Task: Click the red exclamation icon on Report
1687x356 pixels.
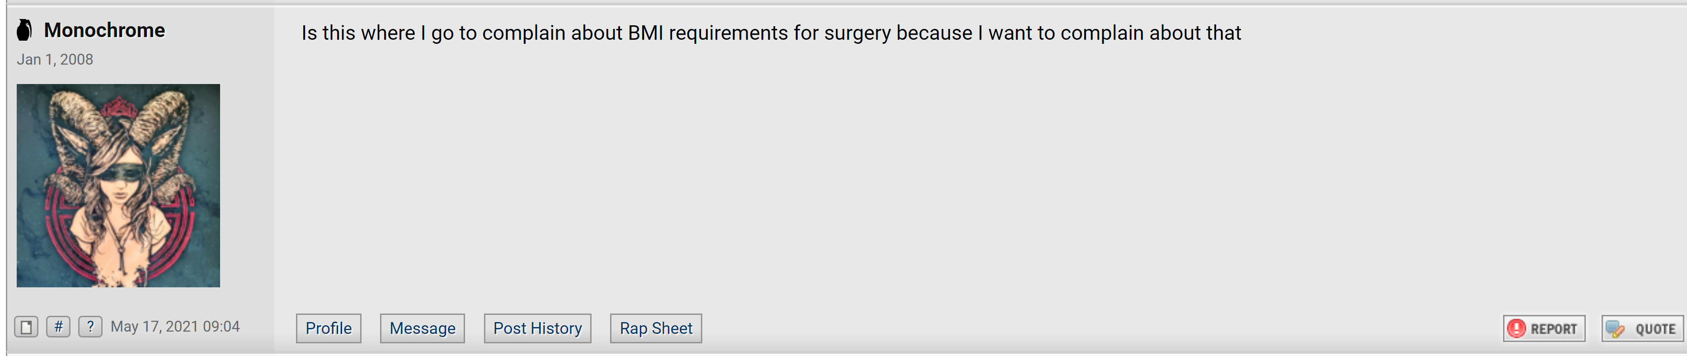Action: point(1517,328)
